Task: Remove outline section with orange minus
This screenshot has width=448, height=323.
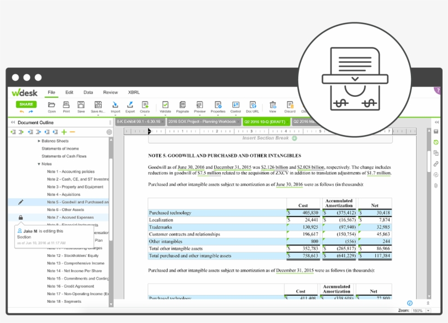Action: point(72,132)
